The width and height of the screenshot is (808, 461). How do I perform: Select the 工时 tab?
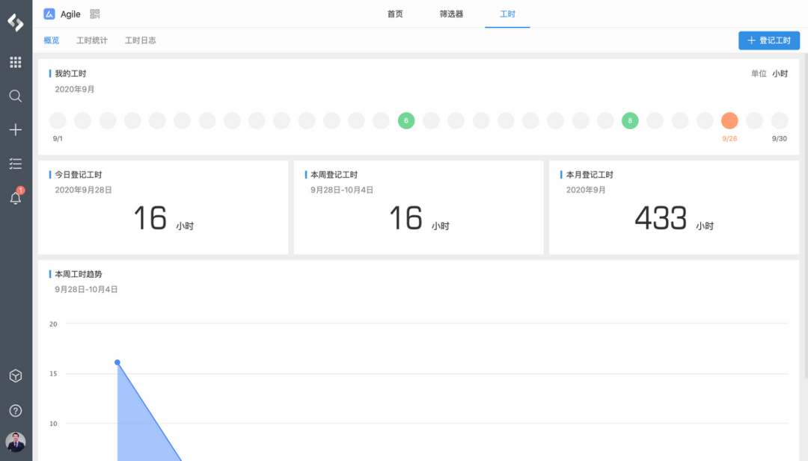(507, 14)
